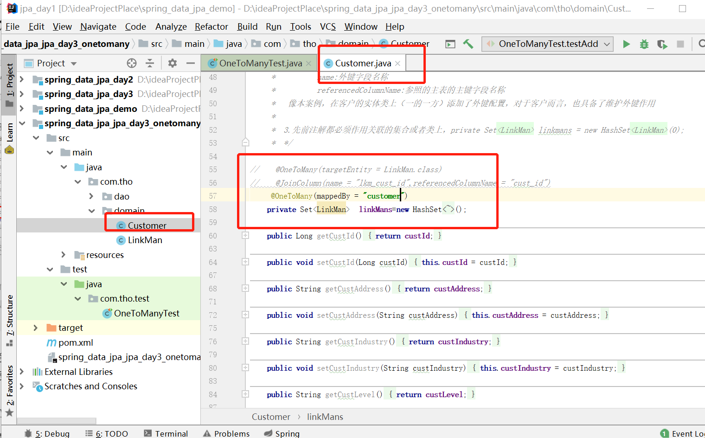Viewport: 705px width, 438px height.
Task: Click 'src' in the navigation breadcrumb
Action: [157, 44]
